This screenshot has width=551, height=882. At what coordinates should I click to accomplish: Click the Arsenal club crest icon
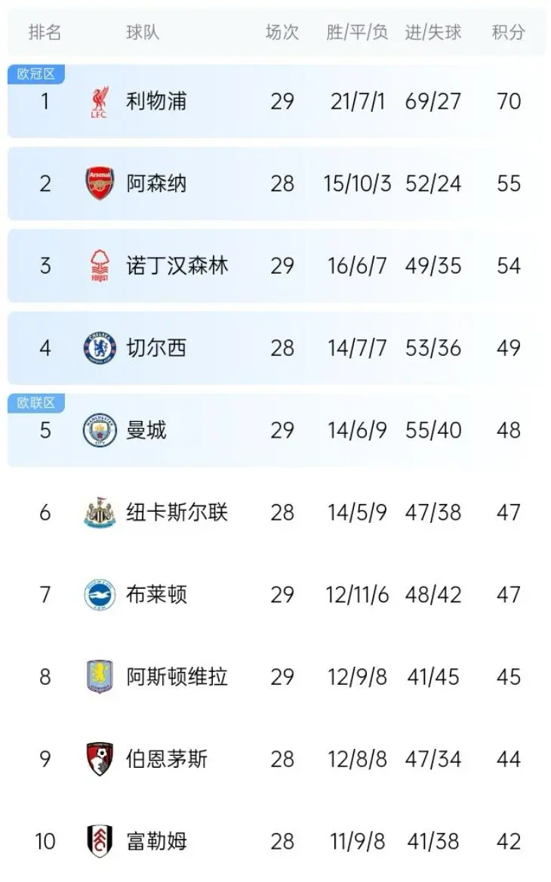coord(100,184)
